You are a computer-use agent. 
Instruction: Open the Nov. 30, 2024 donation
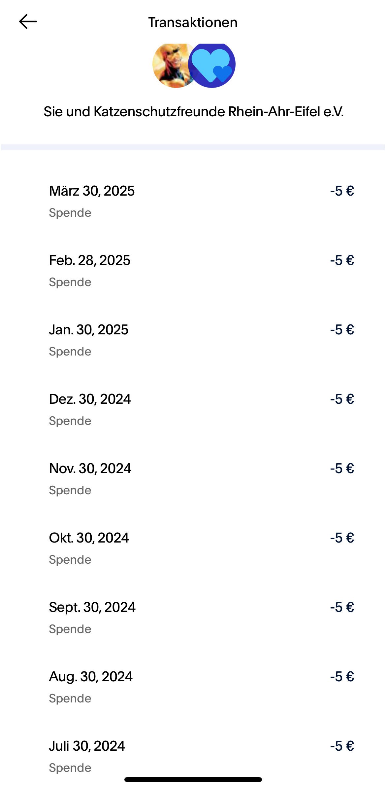(x=90, y=469)
